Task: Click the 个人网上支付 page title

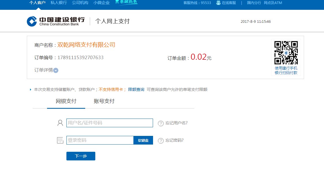Action: click(112, 21)
